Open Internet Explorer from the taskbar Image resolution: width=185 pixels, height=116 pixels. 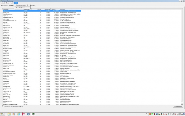19,114
